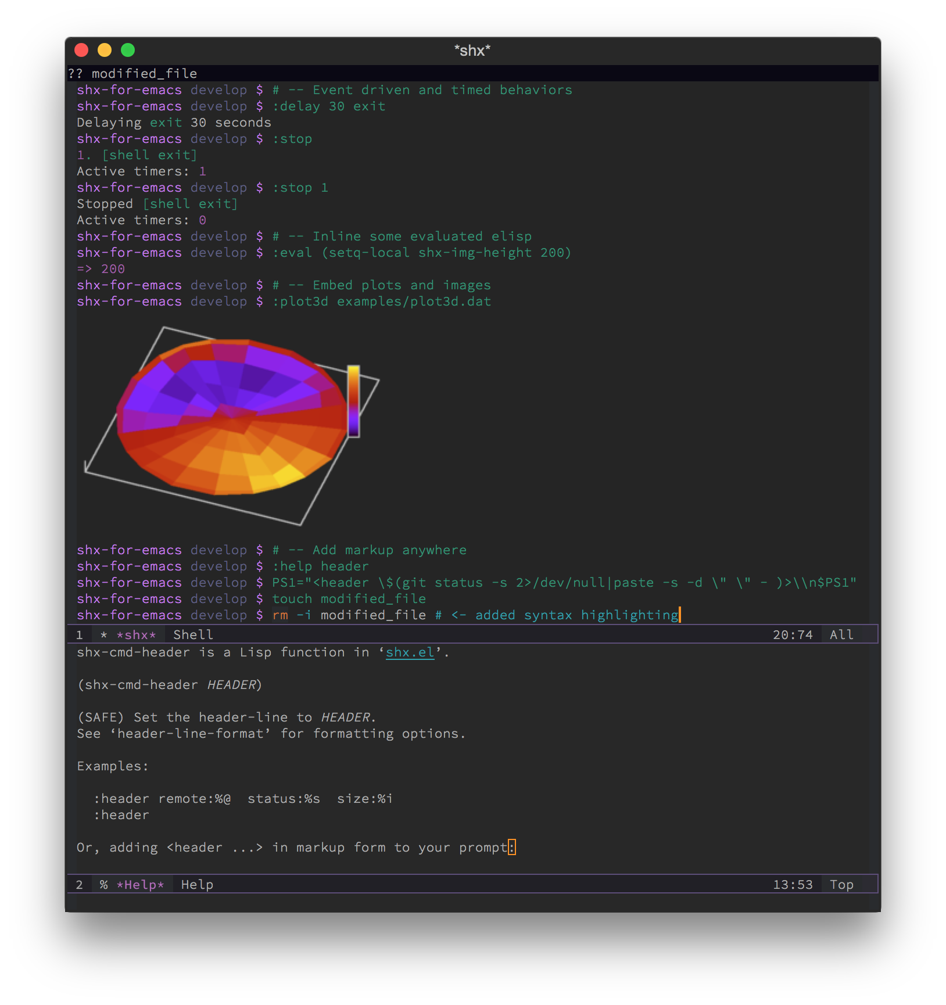Click the *shx* buffer name in mode line
Viewport: 946px width, 1005px height.
(137, 635)
